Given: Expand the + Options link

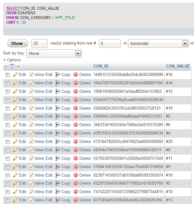Looking at the screenshot, I should [x=12, y=60].
